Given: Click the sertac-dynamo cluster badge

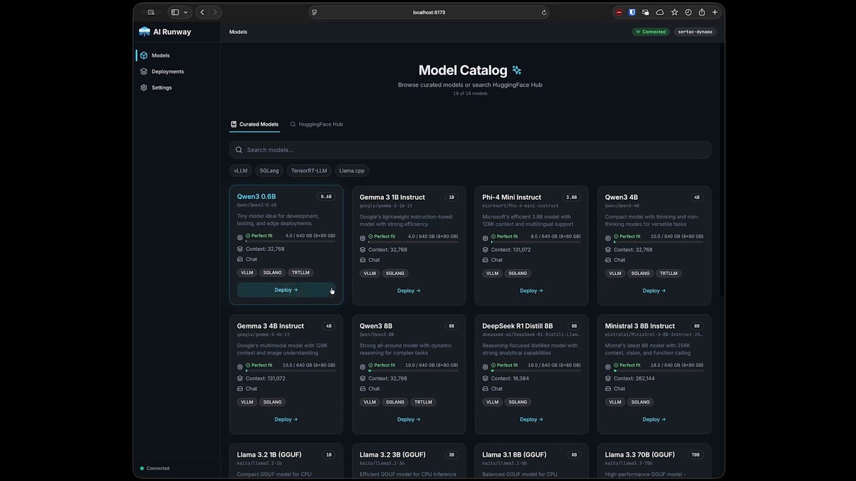Looking at the screenshot, I should click(x=695, y=31).
